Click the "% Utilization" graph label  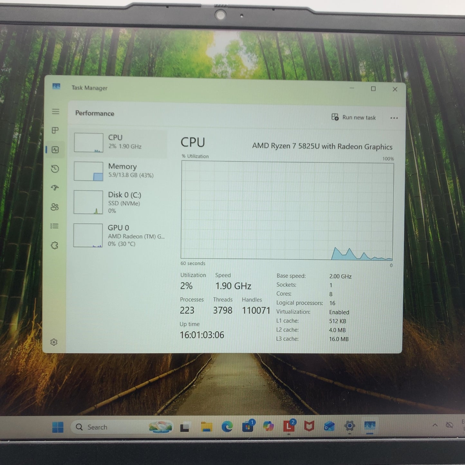coord(195,156)
